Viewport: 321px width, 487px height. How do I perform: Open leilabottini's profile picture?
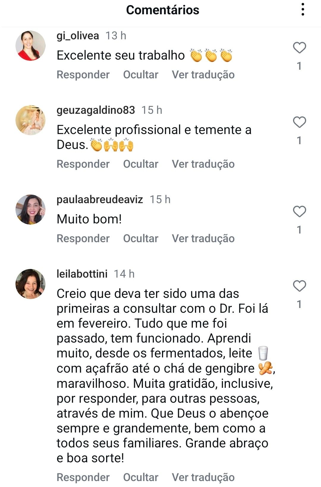click(x=30, y=284)
